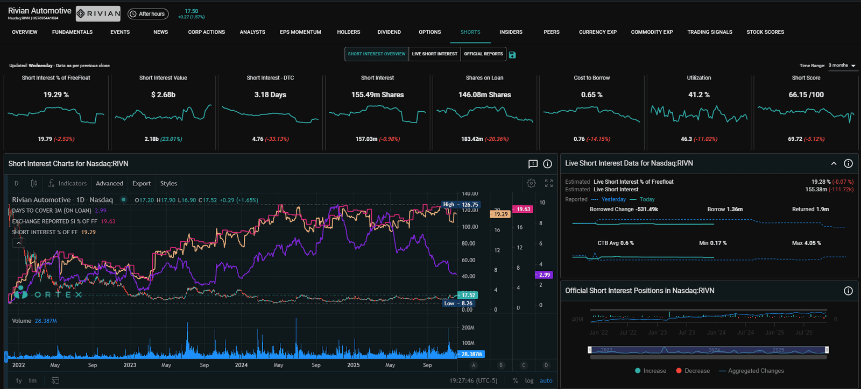Show info for Official Short Interest Positions
The height and width of the screenshot is (389, 861).
(x=848, y=291)
